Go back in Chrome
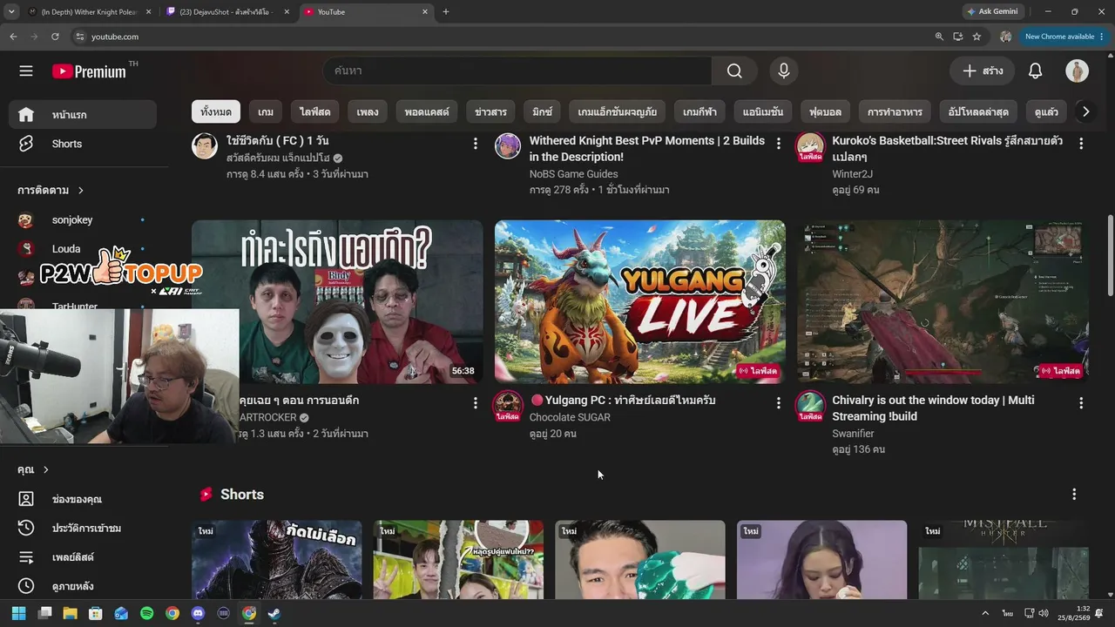 [13, 37]
